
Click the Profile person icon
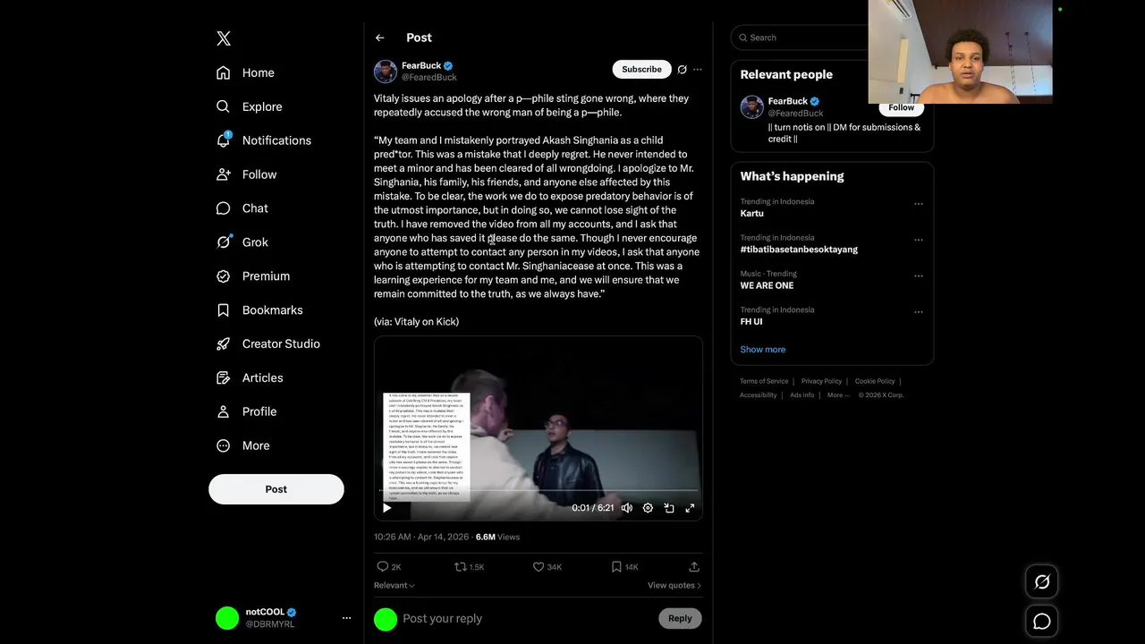point(224,412)
